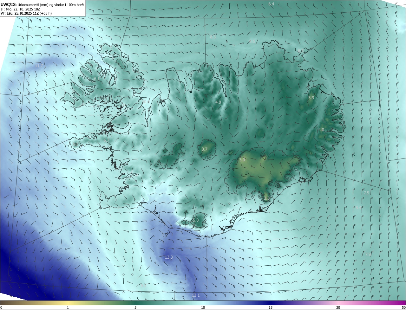Click the 8.3 value off the north coast
Screen dimensions: 406x310
point(213,37)
